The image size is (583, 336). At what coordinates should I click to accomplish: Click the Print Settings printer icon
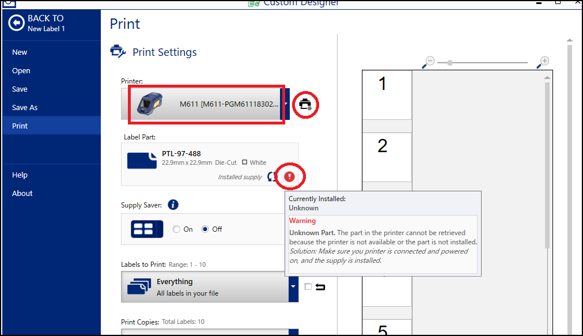[x=118, y=51]
